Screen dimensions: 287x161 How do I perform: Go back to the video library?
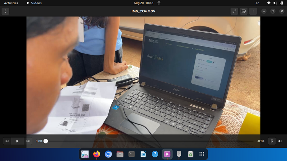pyautogui.click(x=5, y=11)
